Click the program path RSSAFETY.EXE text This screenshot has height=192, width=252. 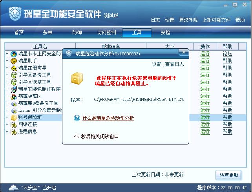coord(139,100)
